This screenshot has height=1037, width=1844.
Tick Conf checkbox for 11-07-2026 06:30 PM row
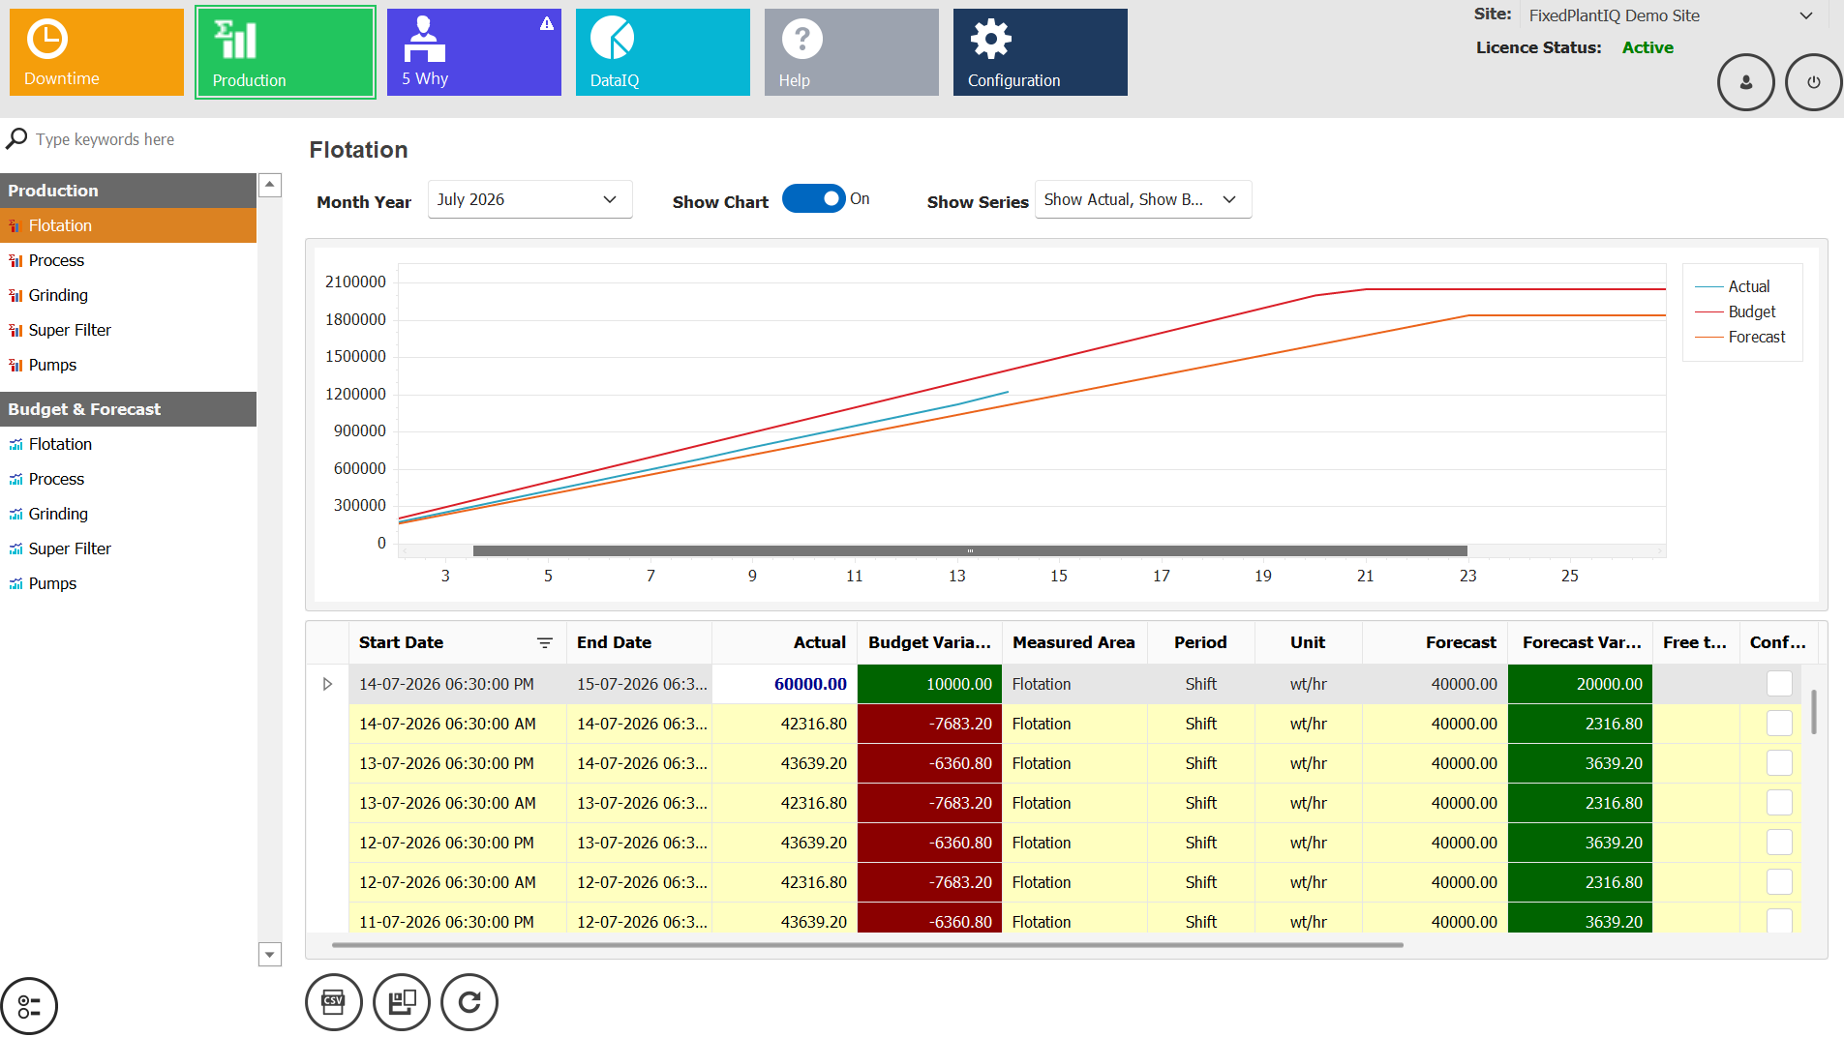click(x=1779, y=921)
